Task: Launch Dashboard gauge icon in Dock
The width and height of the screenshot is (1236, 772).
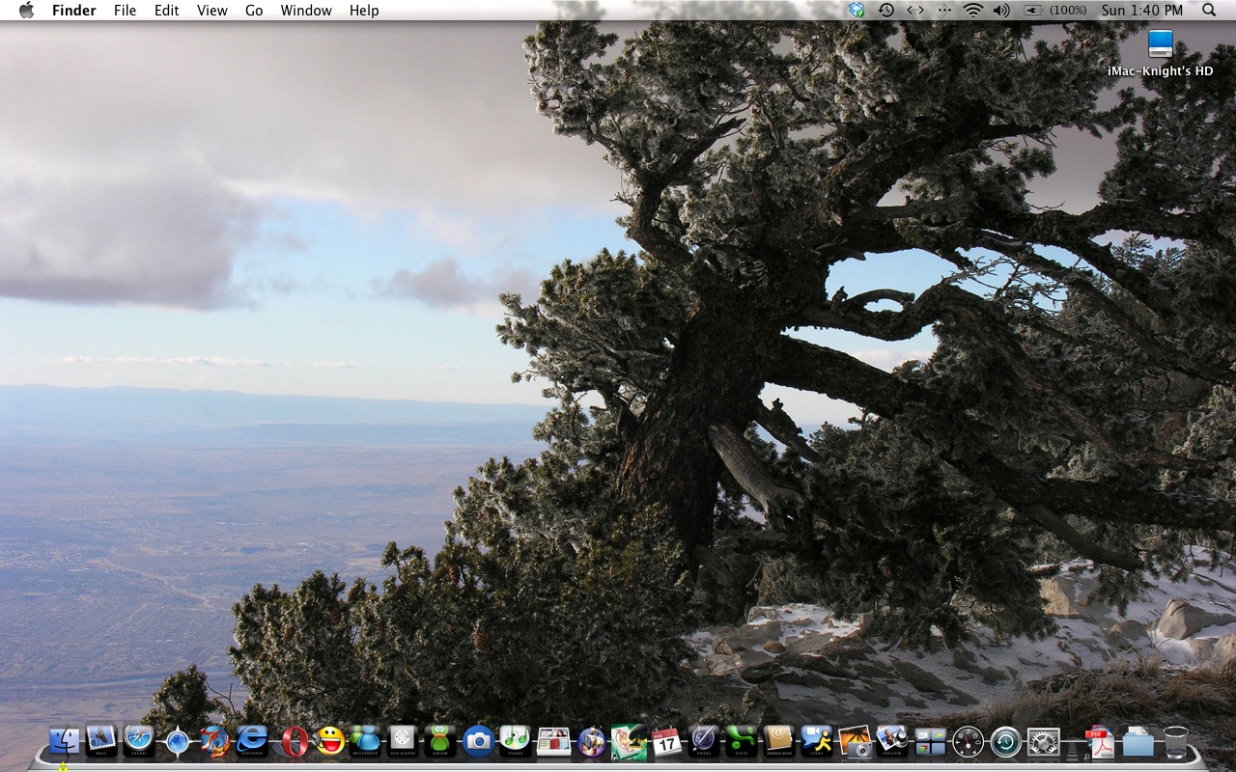Action: pyautogui.click(x=968, y=741)
